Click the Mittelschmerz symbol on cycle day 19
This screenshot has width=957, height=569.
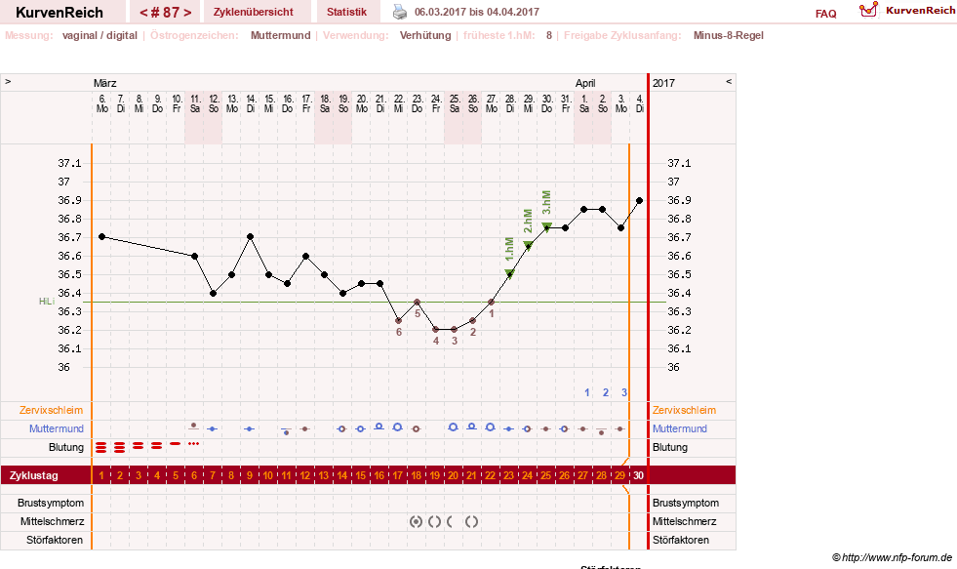click(434, 521)
